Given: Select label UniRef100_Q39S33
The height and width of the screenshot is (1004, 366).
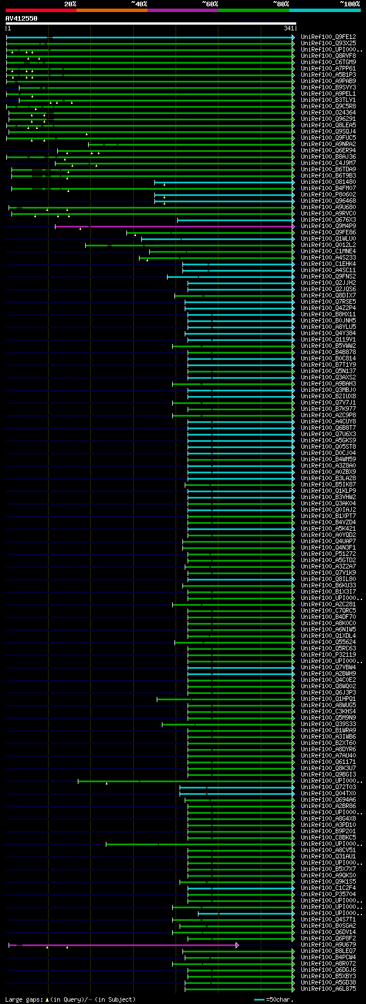Looking at the screenshot, I should 328,724.
